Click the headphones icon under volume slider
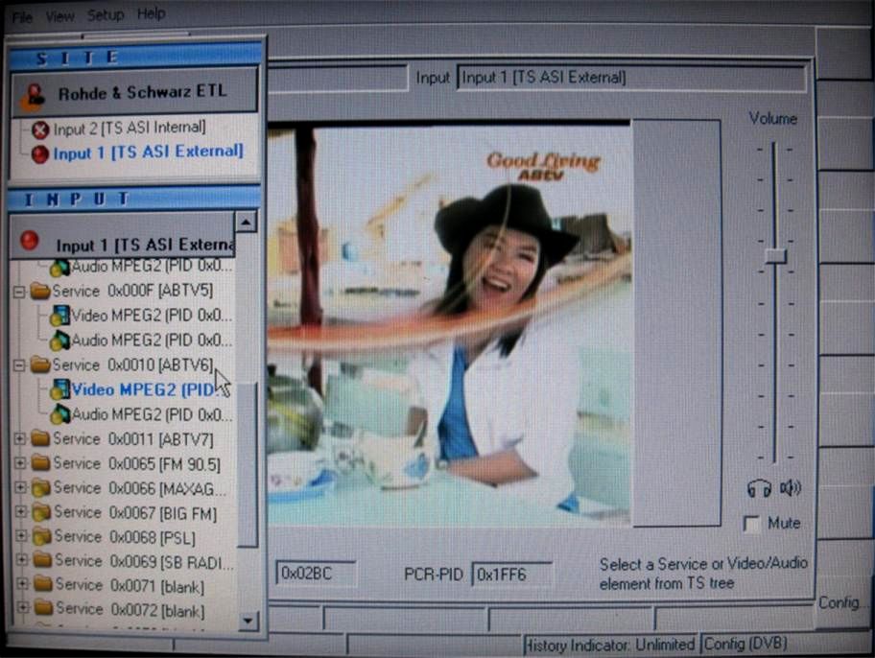Screen dimensions: 875x658 click(x=758, y=489)
